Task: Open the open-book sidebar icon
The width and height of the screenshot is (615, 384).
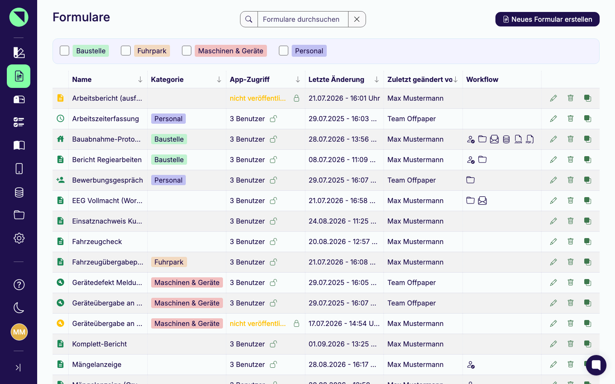Action: coord(19,145)
